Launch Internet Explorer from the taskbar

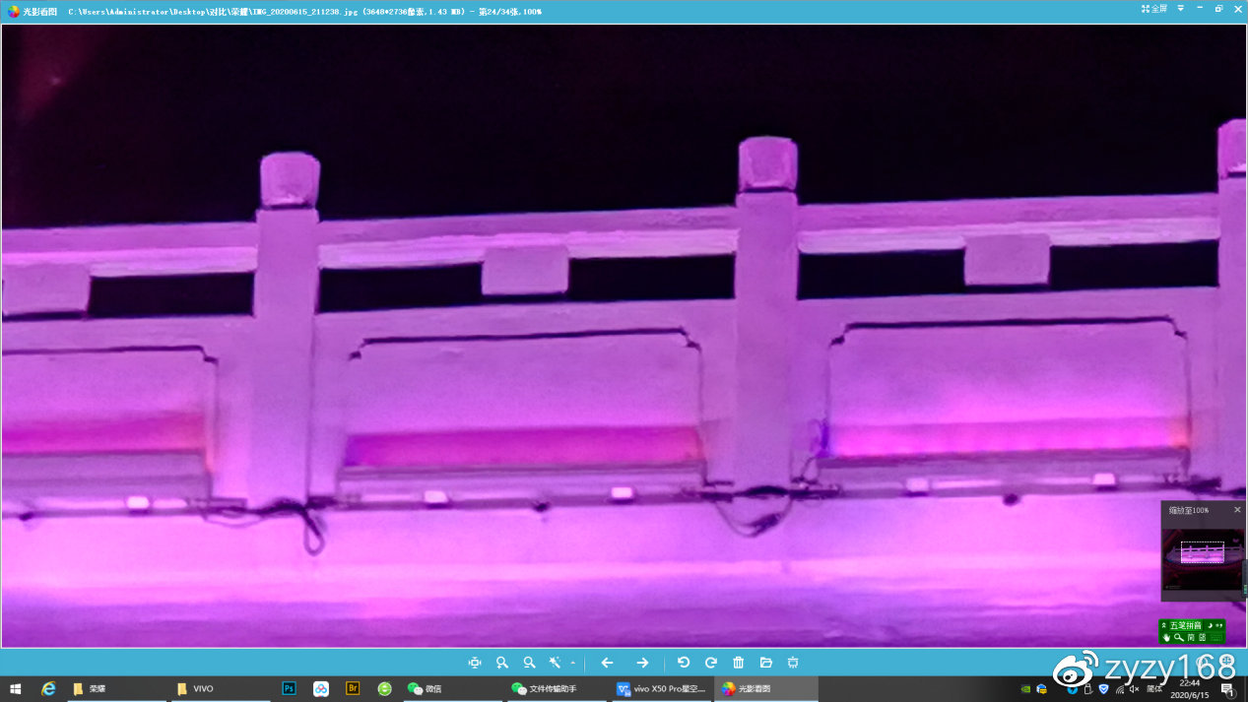[x=48, y=688]
